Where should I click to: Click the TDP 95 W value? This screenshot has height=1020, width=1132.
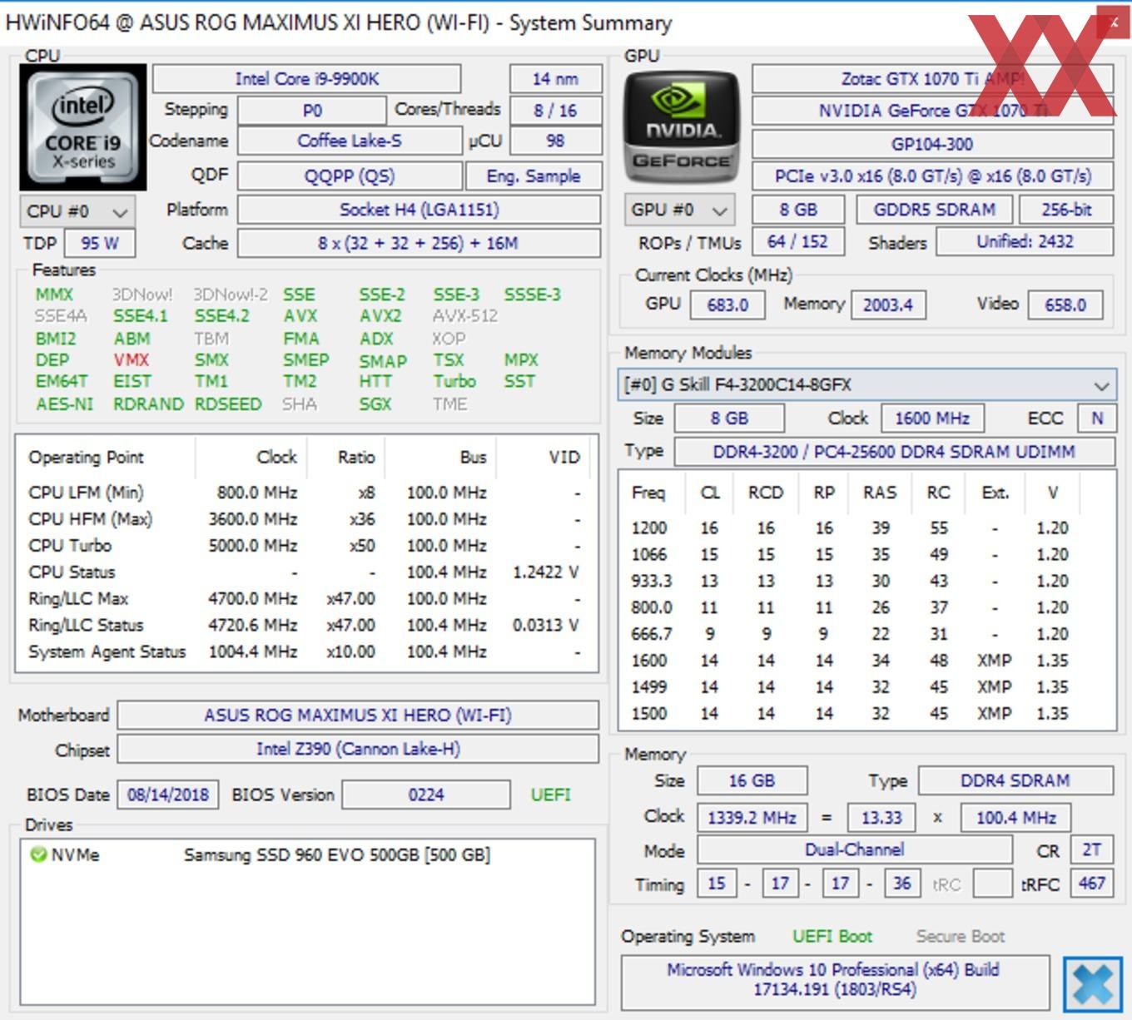[x=100, y=243]
